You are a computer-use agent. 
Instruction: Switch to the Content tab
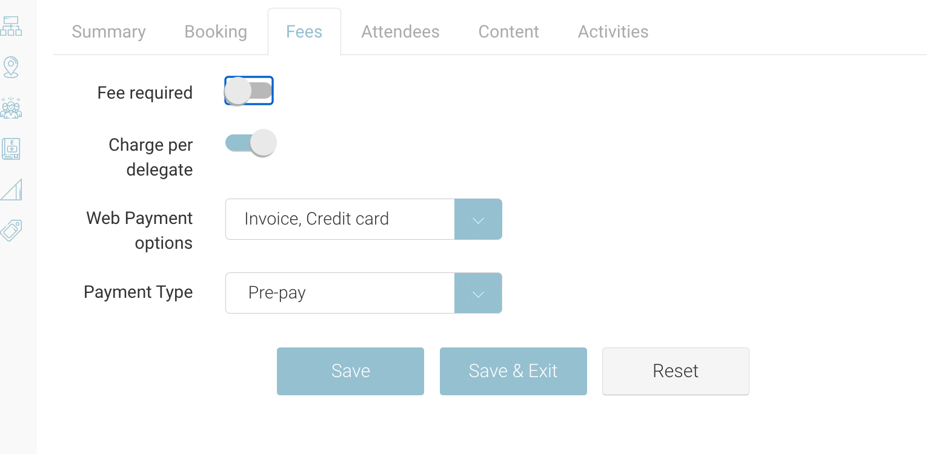pos(508,31)
